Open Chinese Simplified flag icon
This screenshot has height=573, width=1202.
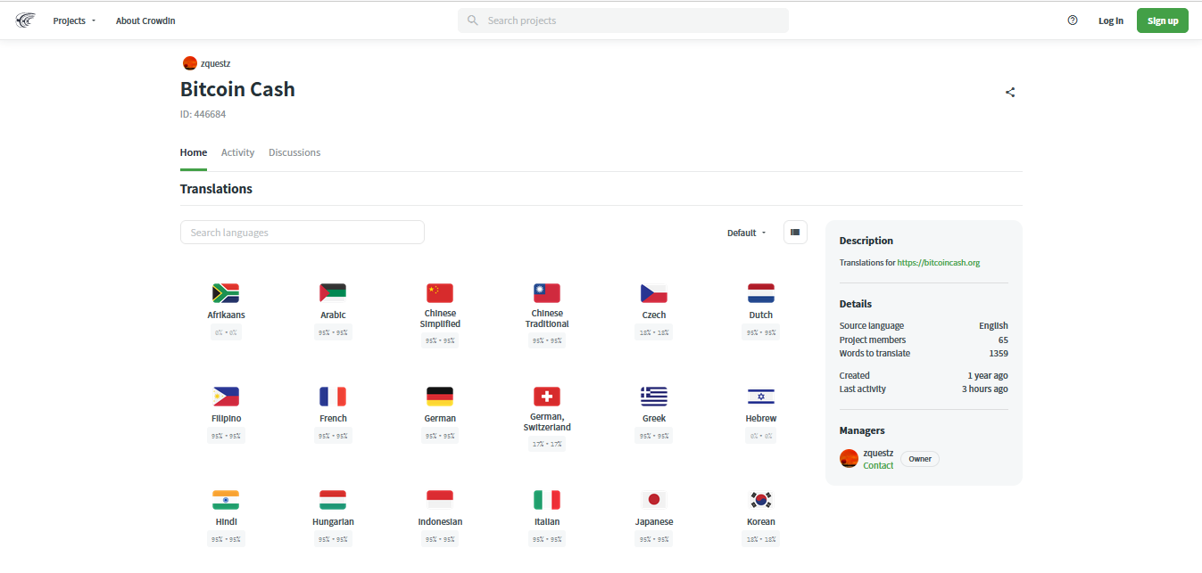coord(440,293)
